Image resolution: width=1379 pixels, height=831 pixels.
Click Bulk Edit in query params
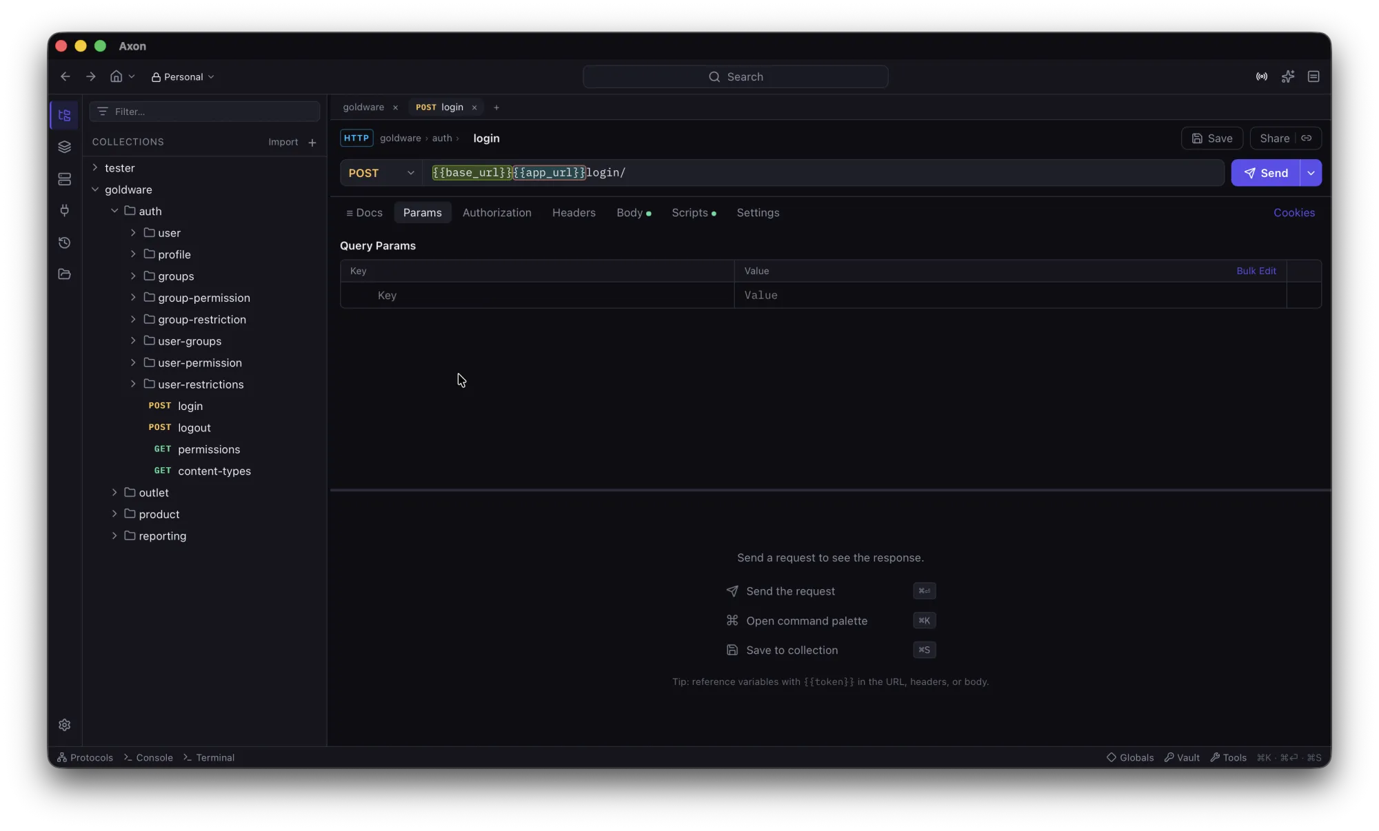coord(1256,271)
